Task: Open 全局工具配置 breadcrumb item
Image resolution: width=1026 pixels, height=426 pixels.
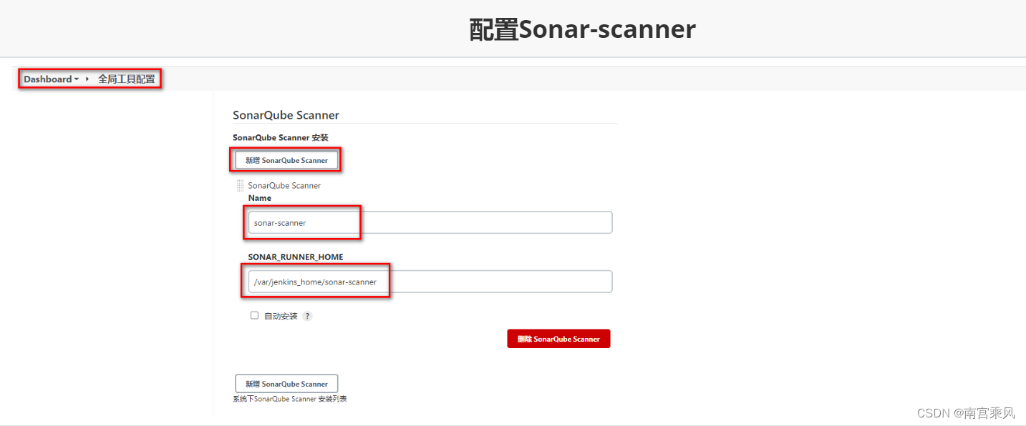Action: (127, 79)
